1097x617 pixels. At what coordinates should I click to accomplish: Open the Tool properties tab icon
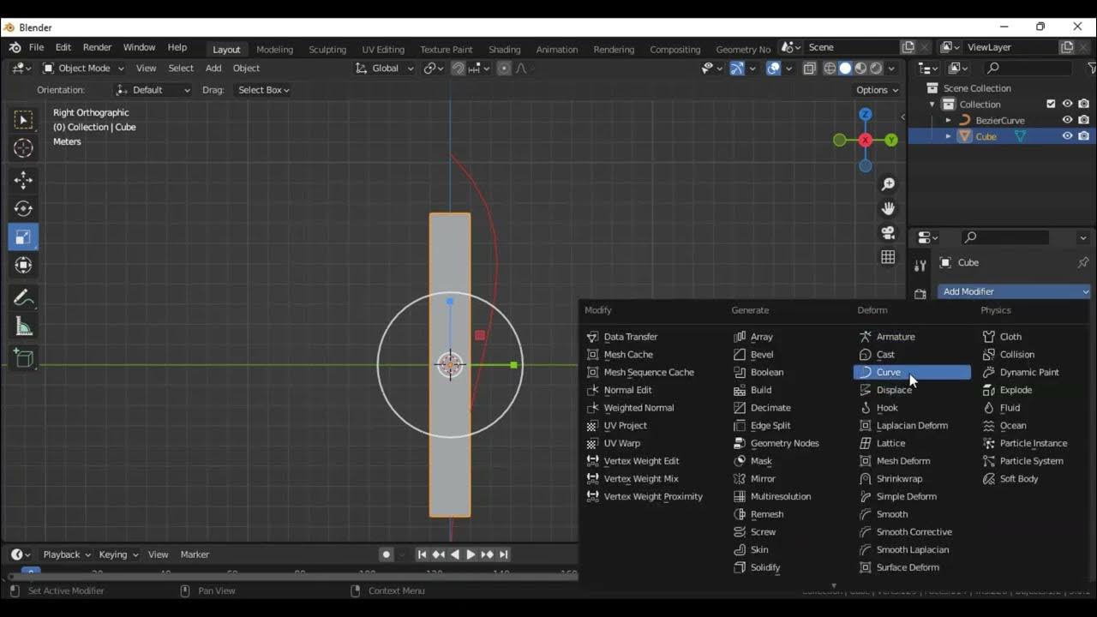920,266
